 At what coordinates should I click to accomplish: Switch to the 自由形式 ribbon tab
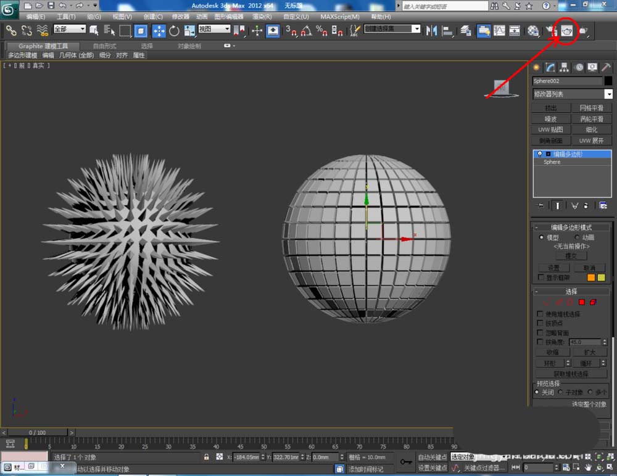coord(104,46)
